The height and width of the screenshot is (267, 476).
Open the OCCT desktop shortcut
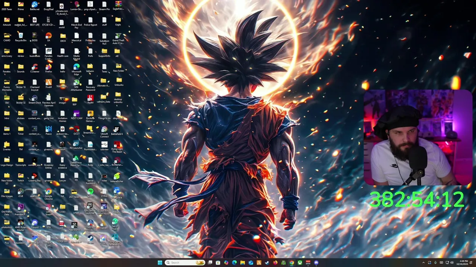click(x=76, y=131)
